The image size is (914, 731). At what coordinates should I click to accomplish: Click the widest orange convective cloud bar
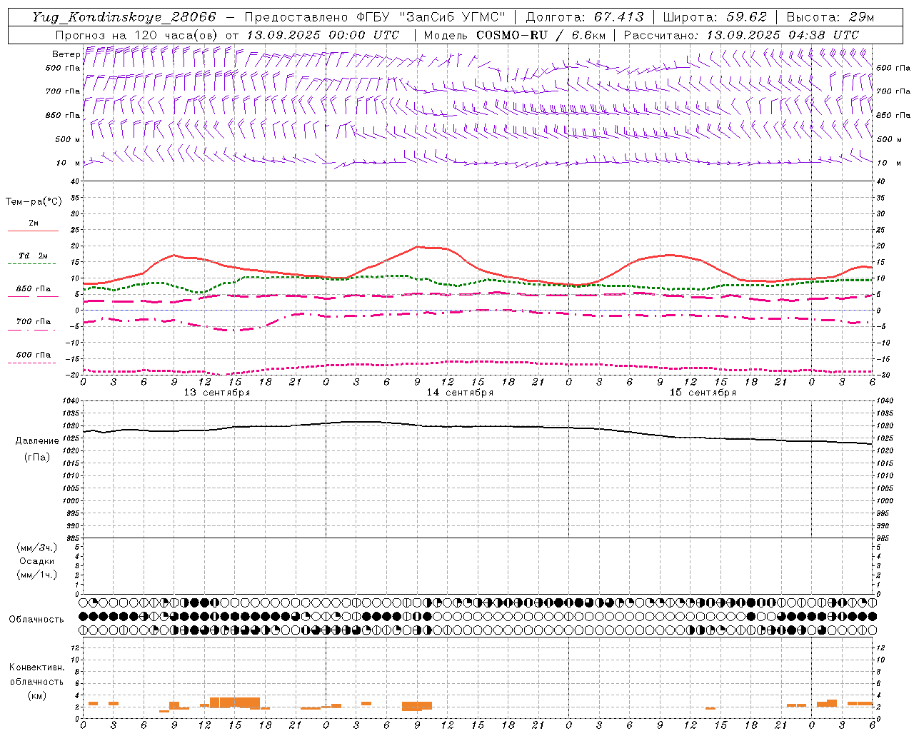(235, 702)
